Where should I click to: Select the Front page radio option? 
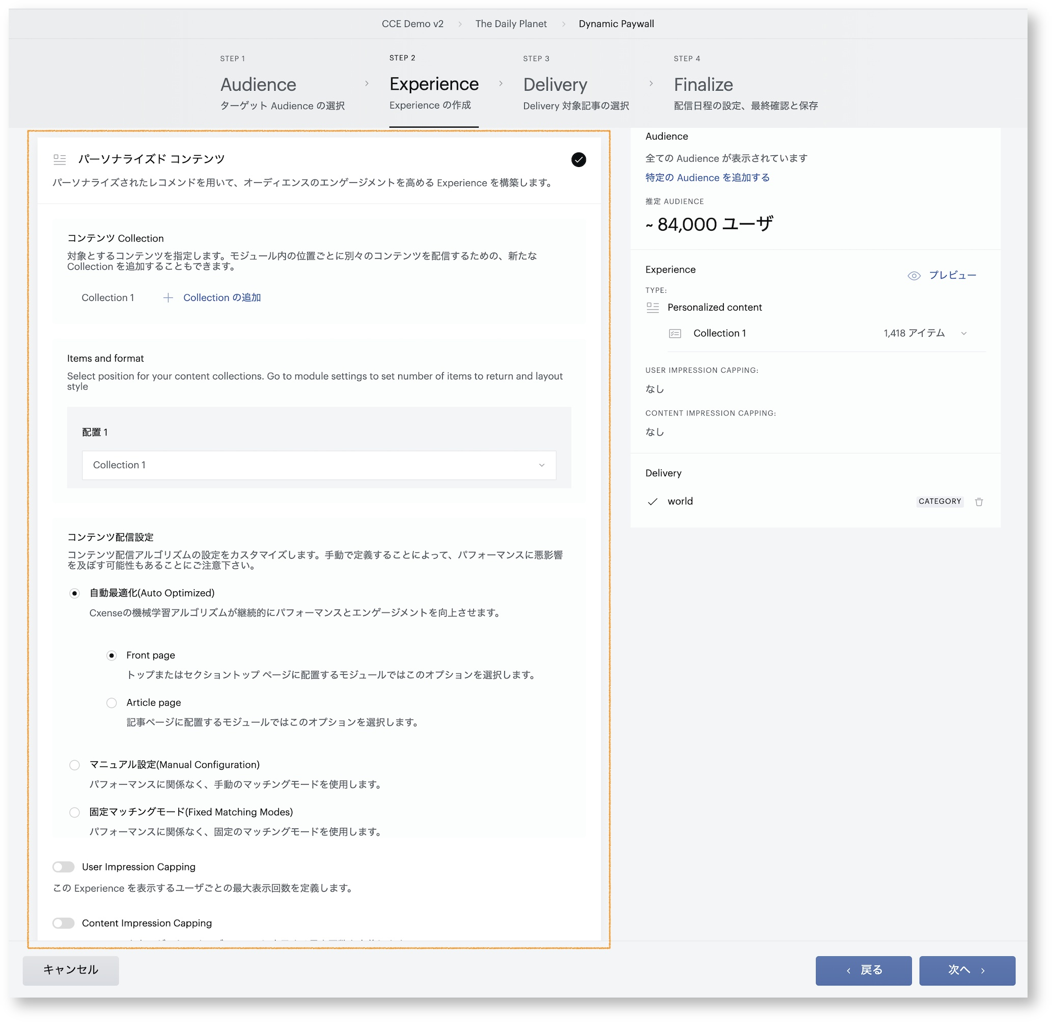112,656
